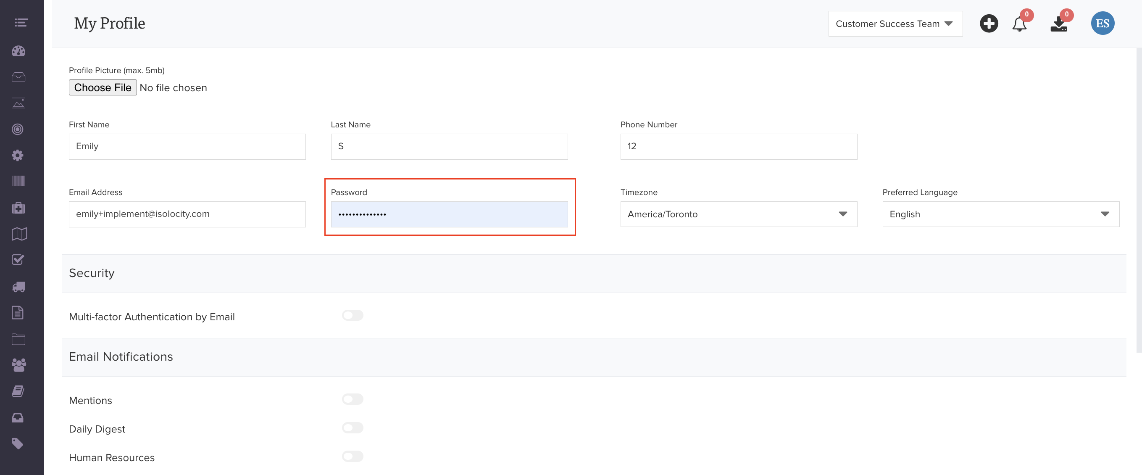Toggle Human Resources notifications switch
This screenshot has height=475, width=1142.
tap(353, 456)
